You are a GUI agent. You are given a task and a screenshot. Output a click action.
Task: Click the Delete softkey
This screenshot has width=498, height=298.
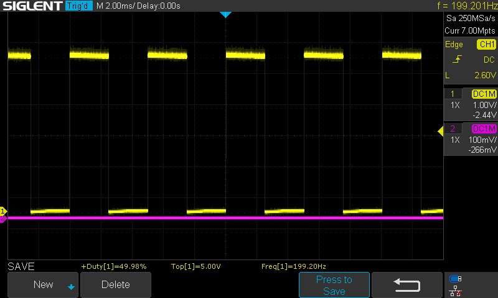116,284
